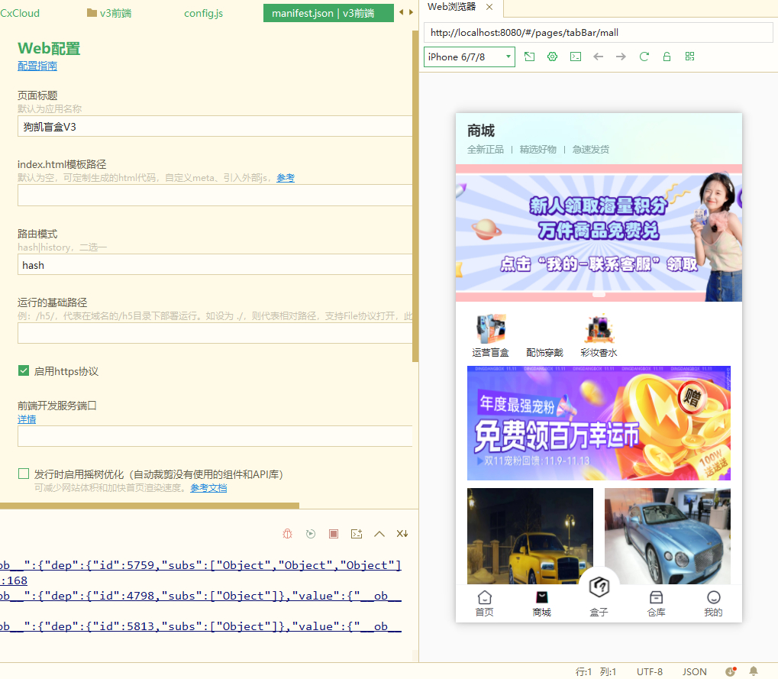Click the rerun play icon in console
Screen dimensions: 778x679
[x=311, y=534]
